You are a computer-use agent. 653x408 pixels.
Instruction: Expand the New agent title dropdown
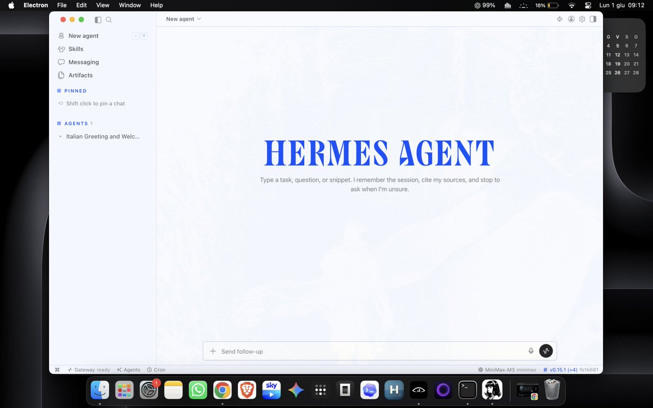[183, 19]
